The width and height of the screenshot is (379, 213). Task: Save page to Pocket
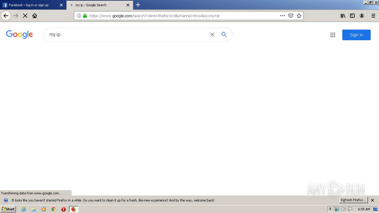pyautogui.click(x=291, y=16)
